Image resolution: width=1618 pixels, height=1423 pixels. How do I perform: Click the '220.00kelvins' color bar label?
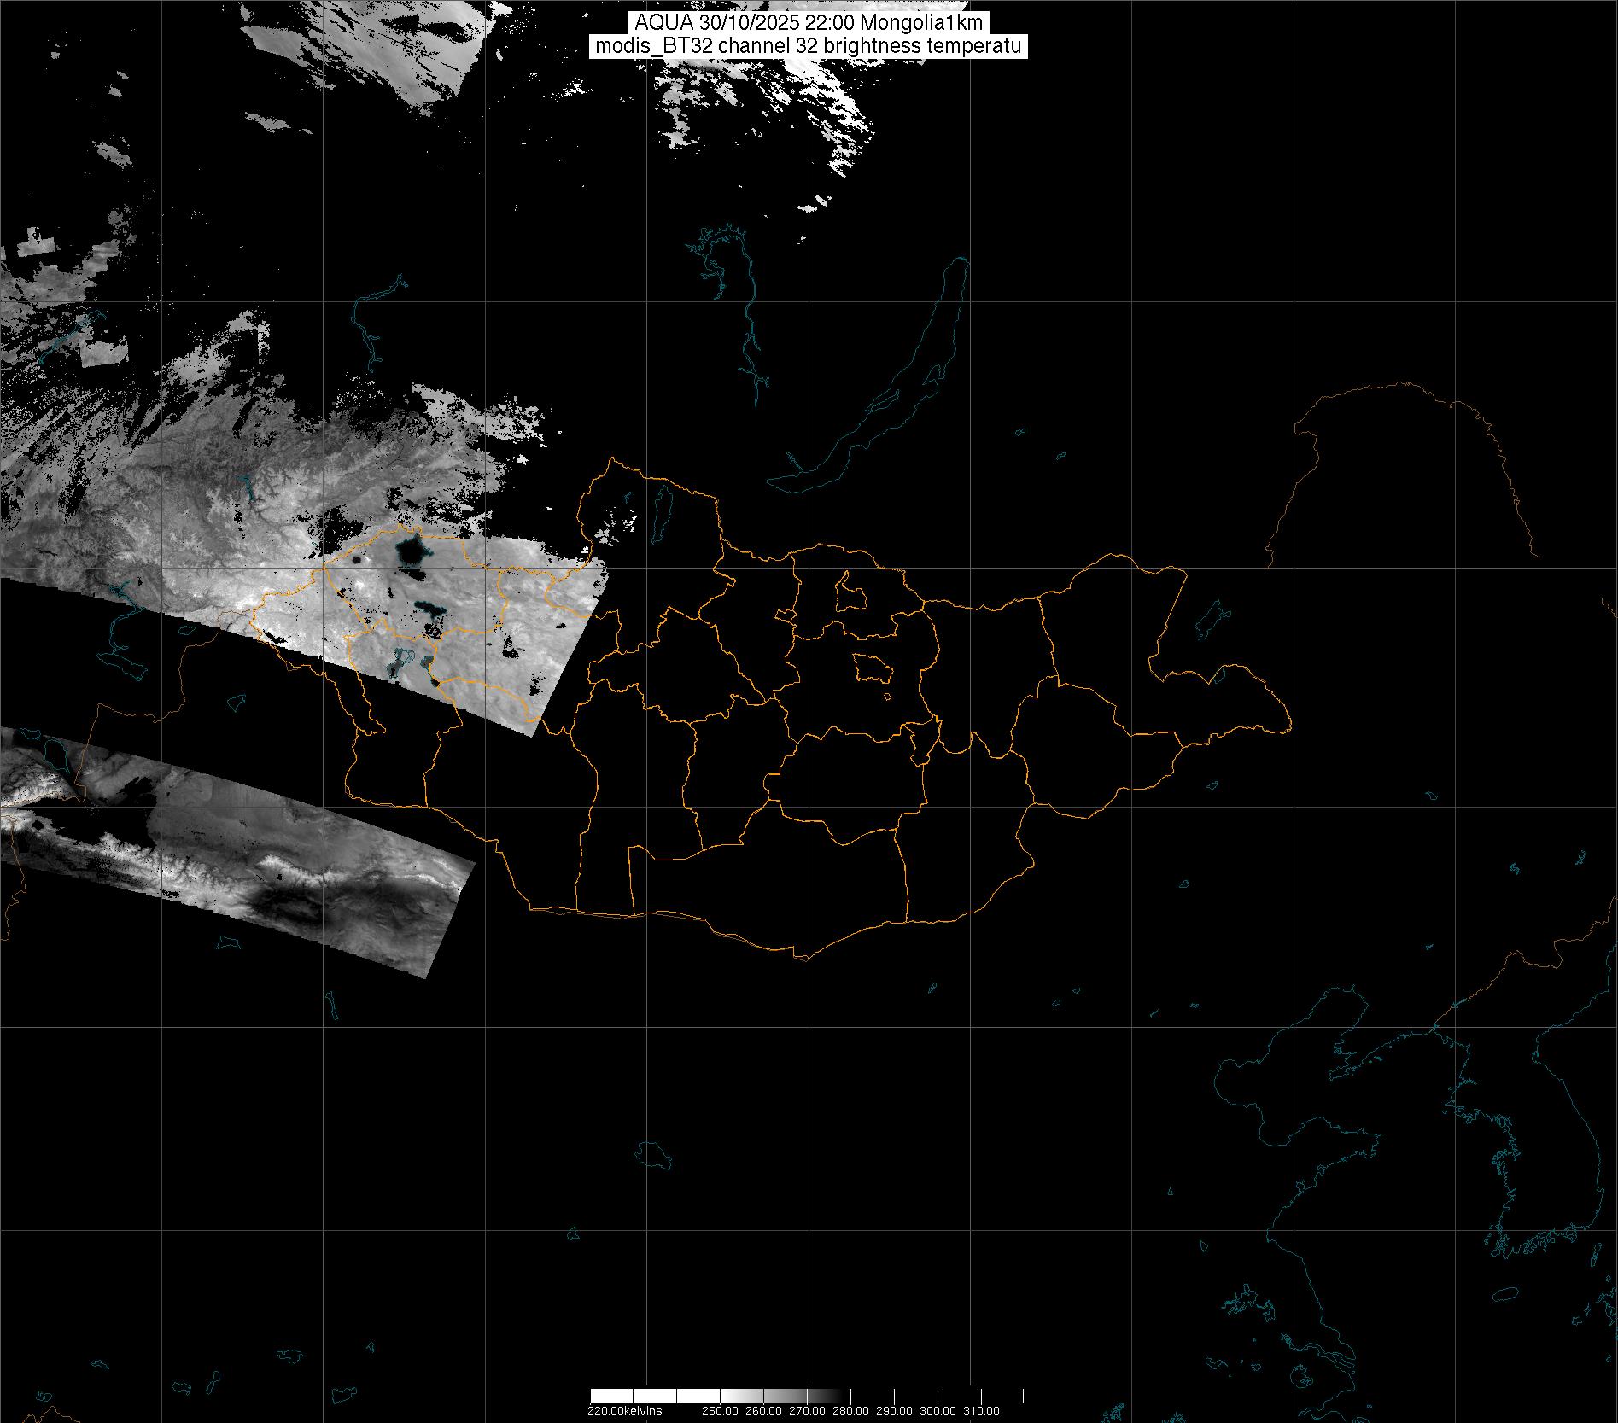point(625,1411)
